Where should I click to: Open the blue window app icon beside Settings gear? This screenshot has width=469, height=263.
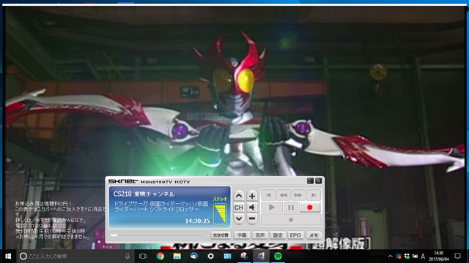click(x=227, y=256)
